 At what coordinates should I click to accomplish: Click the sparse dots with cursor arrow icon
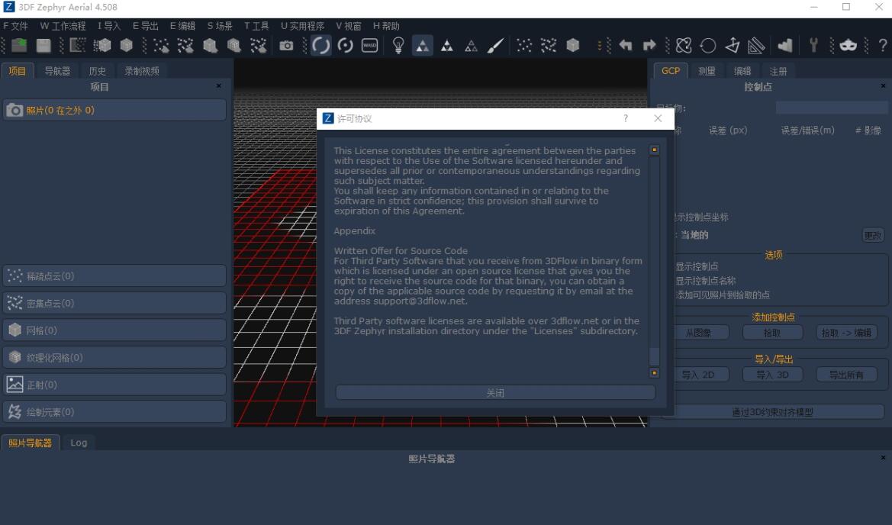[161, 46]
